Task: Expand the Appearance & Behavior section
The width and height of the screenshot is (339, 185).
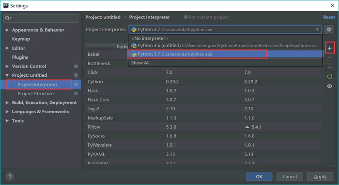Action: point(7,30)
